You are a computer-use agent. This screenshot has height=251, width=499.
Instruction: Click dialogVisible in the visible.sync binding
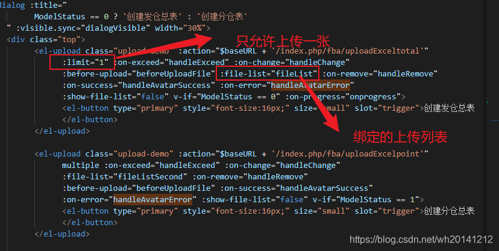coord(116,28)
